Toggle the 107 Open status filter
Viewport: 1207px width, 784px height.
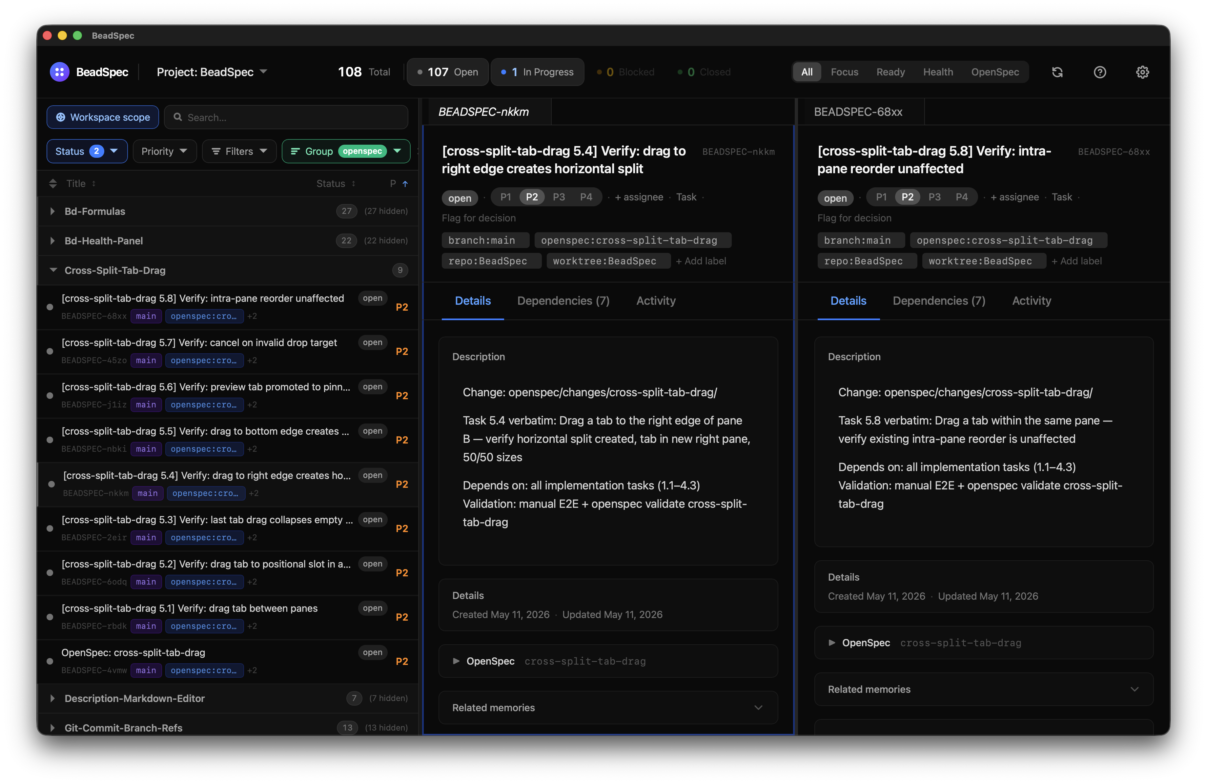pos(447,72)
